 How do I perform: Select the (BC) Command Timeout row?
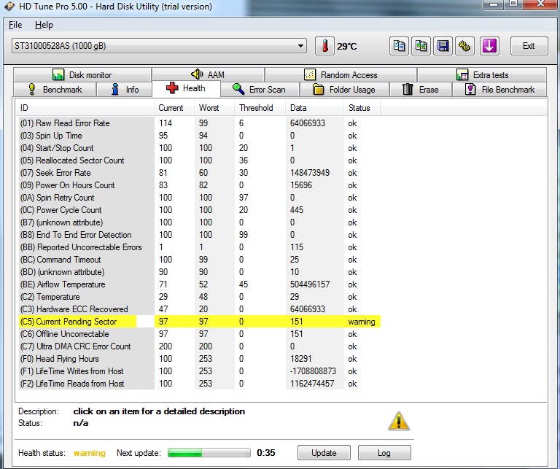pyautogui.click(x=198, y=260)
